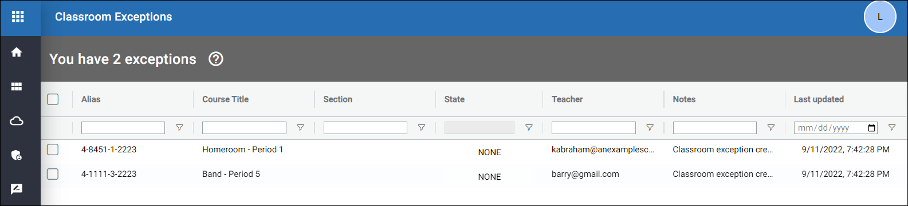Image resolution: width=908 pixels, height=206 pixels.
Task: Open the user profile avatar L
Action: tap(880, 17)
